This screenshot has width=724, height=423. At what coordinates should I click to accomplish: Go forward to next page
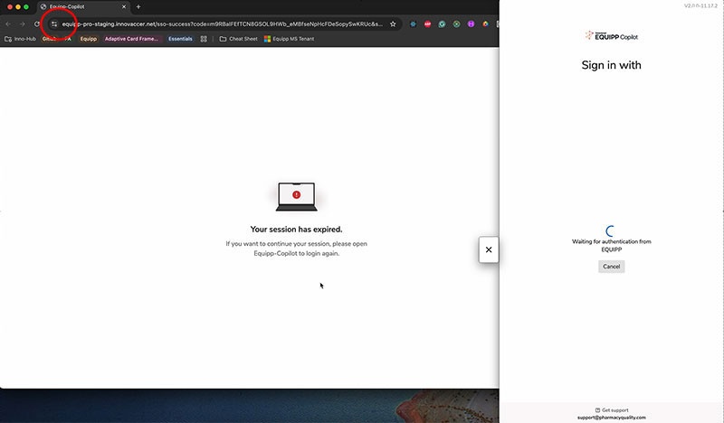click(22, 24)
